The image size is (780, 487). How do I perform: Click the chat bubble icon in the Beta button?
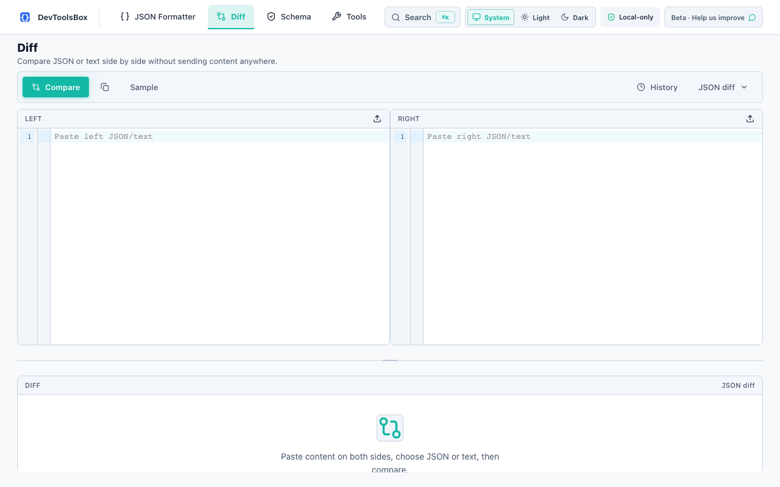pyautogui.click(x=752, y=18)
